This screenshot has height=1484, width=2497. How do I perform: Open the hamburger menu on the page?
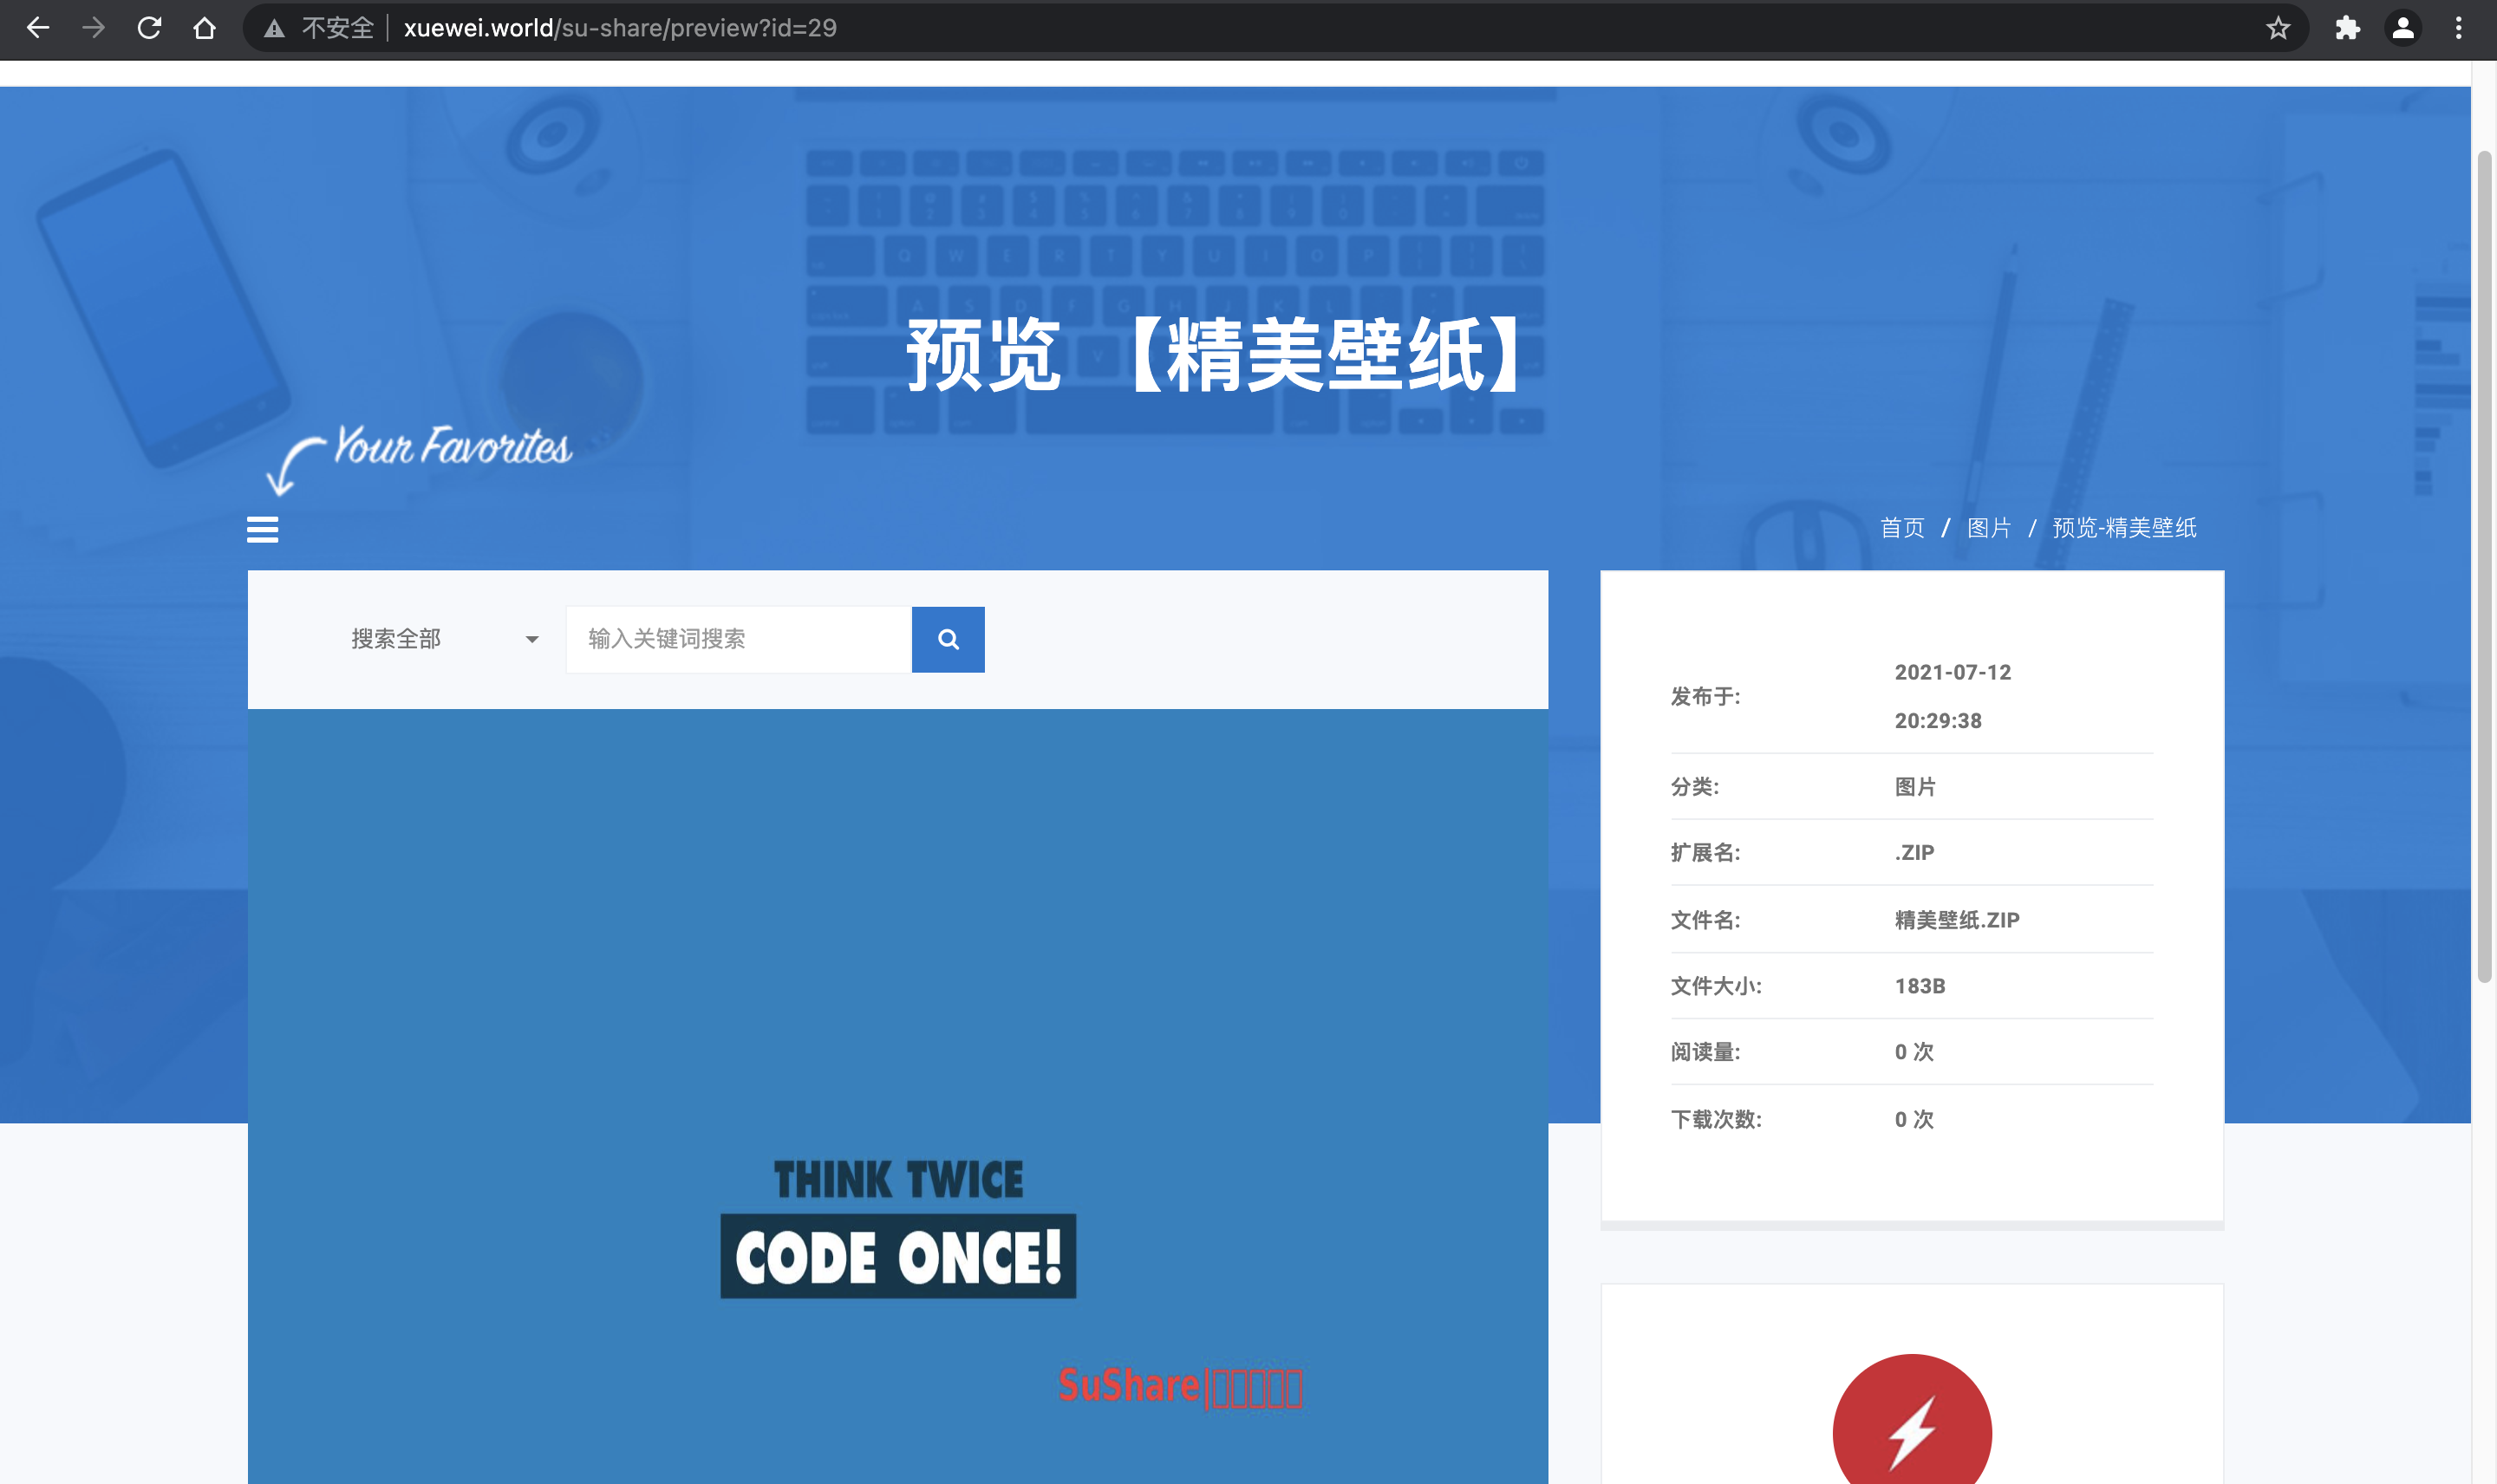pyautogui.click(x=262, y=529)
